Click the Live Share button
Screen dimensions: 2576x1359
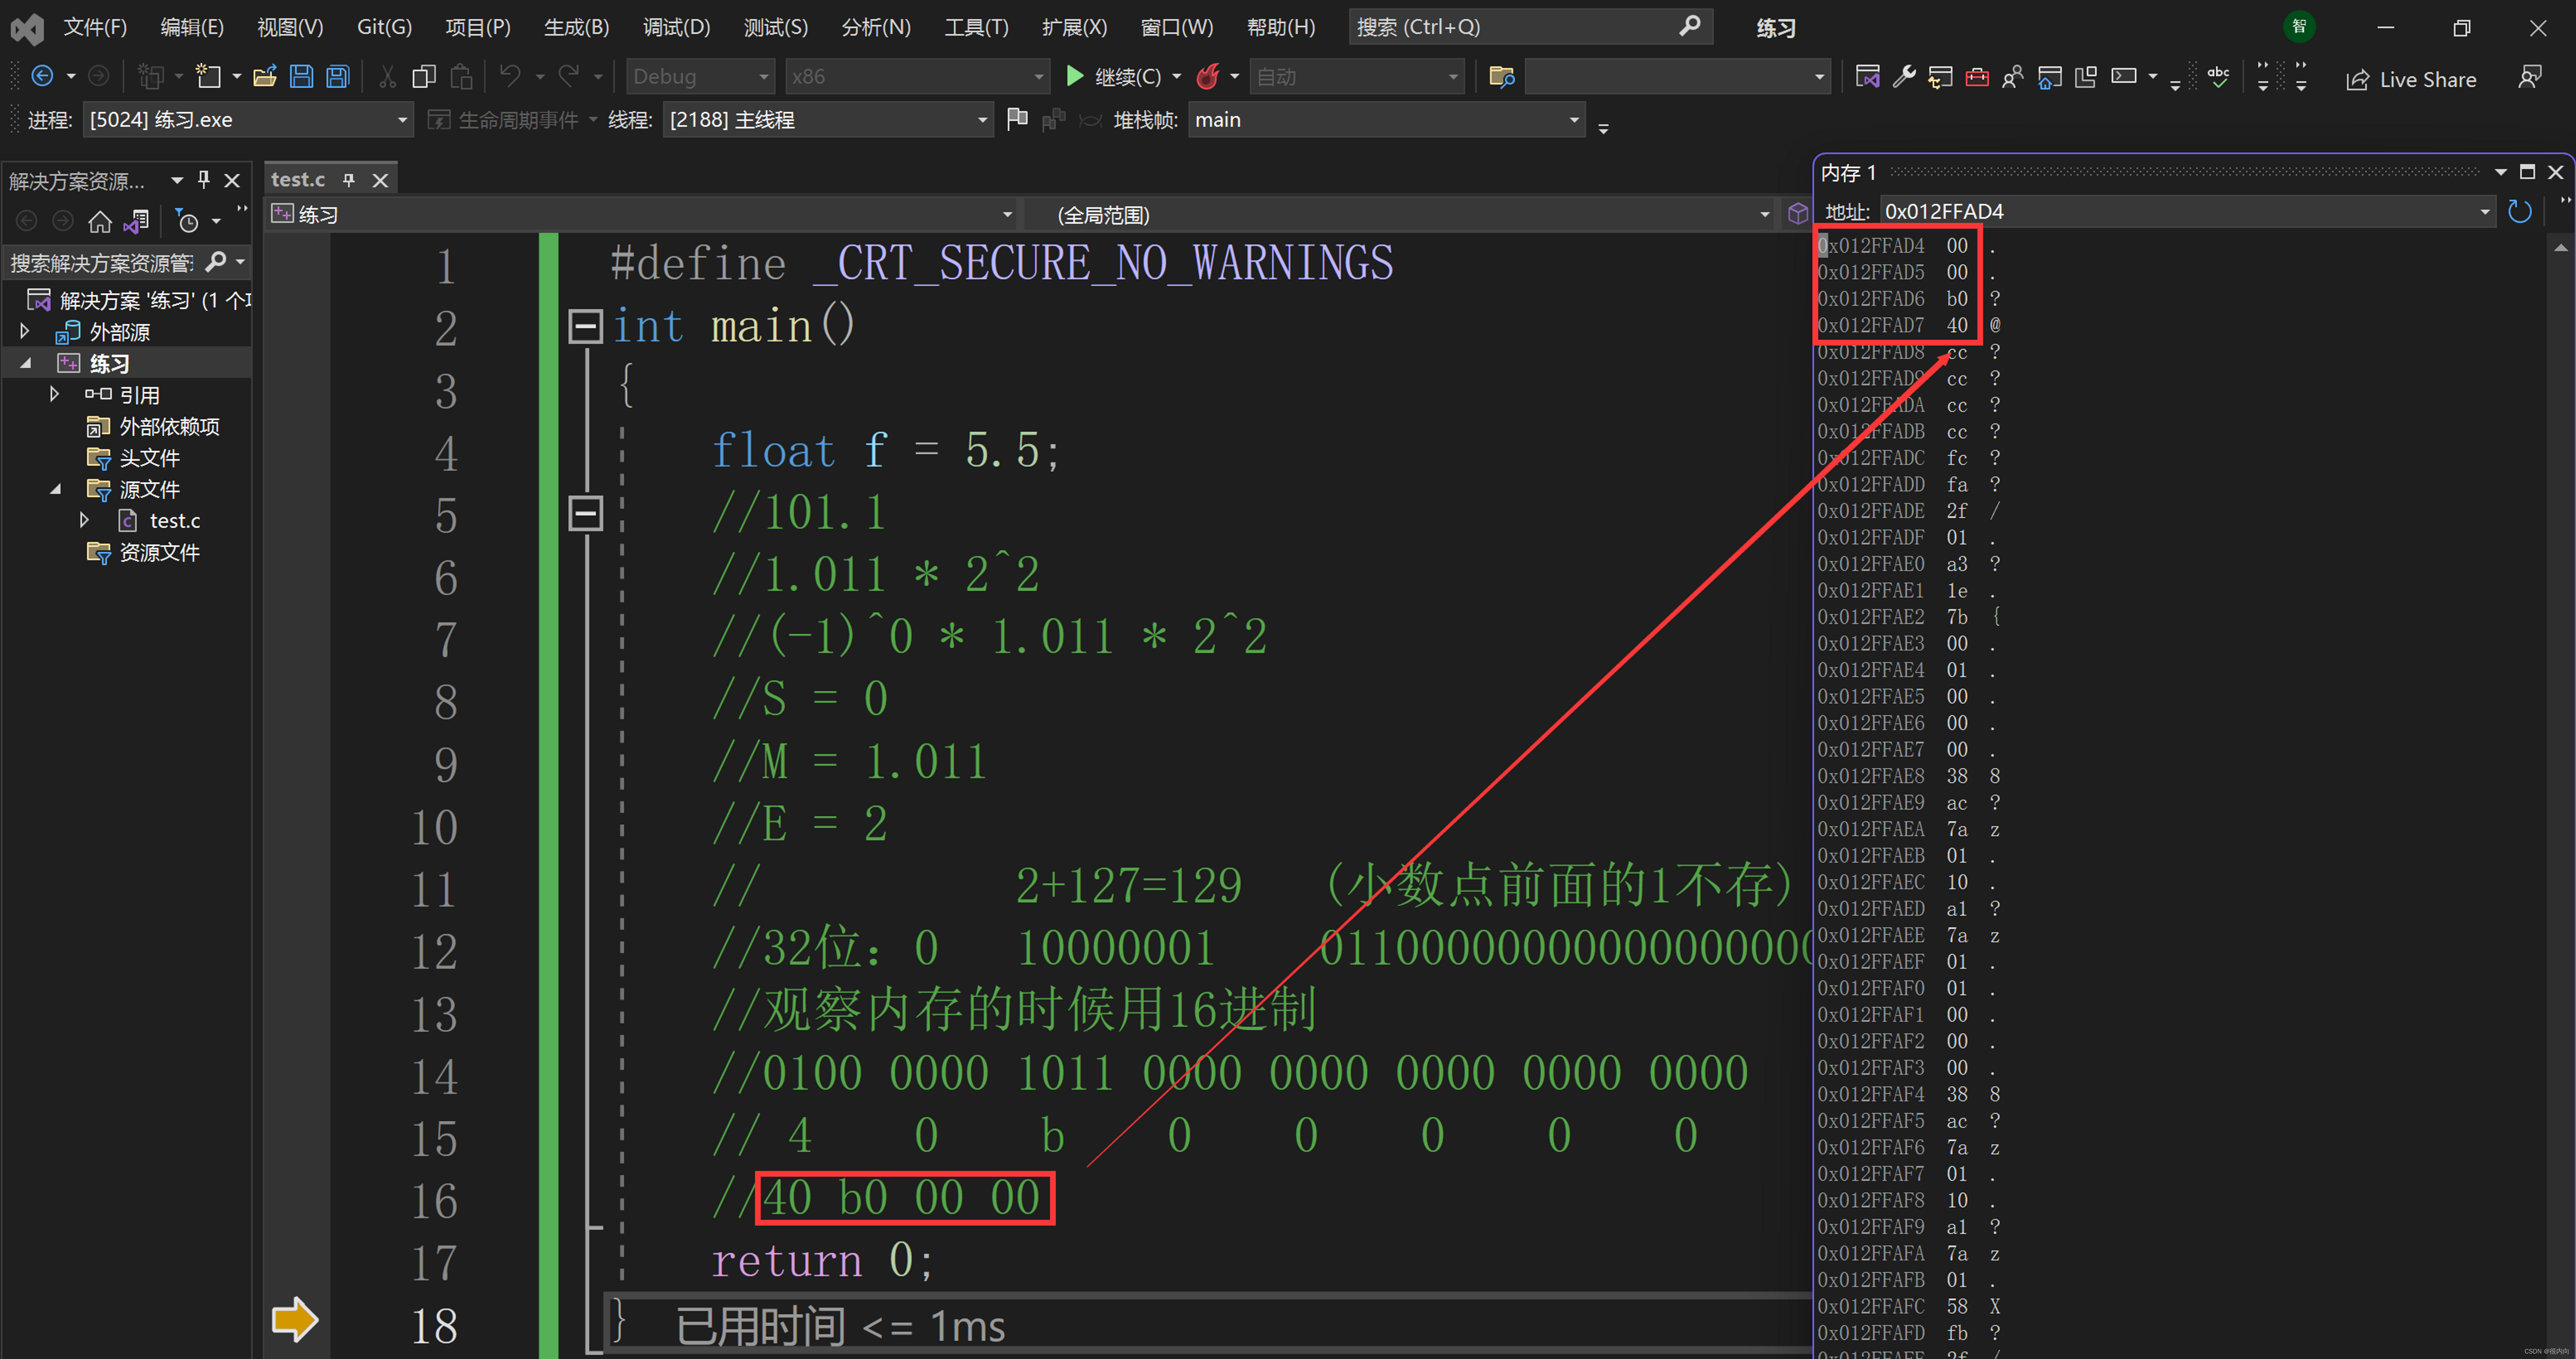2411,79
